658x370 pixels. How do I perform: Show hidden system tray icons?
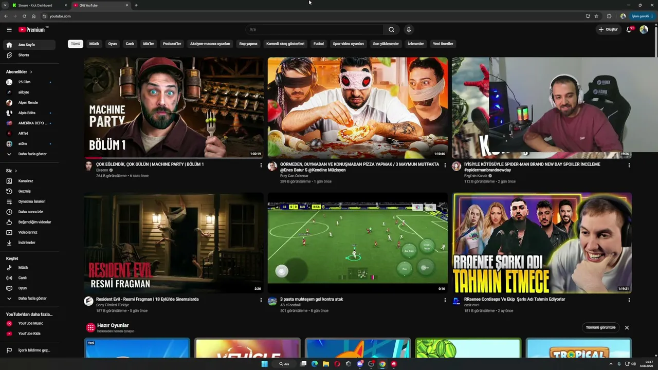tap(611, 364)
